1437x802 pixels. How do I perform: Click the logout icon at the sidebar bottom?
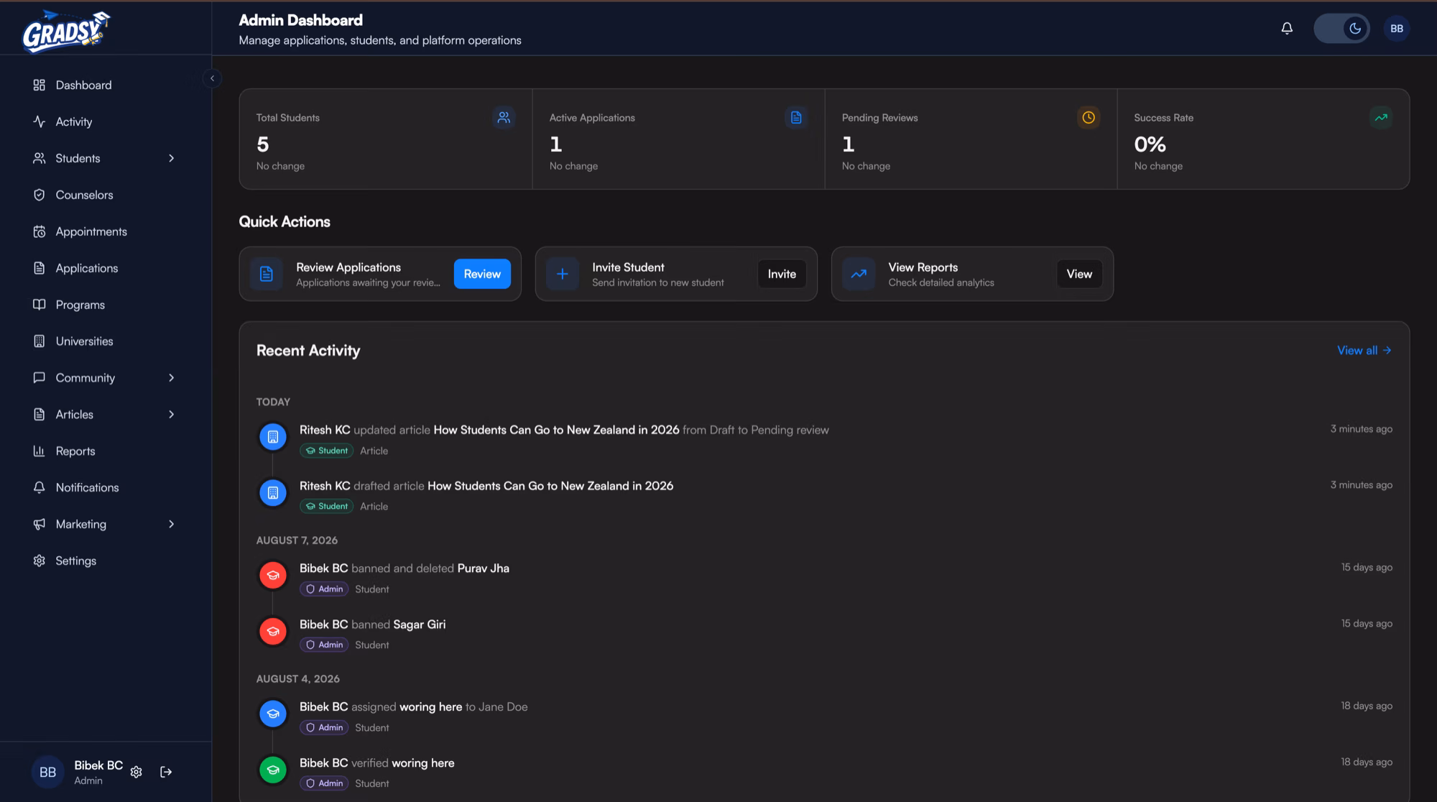[x=166, y=772]
